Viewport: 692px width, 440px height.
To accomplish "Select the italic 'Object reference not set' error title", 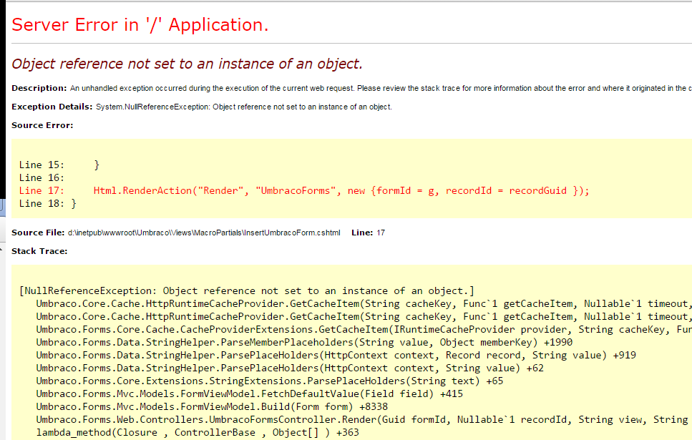I will tap(187, 64).
